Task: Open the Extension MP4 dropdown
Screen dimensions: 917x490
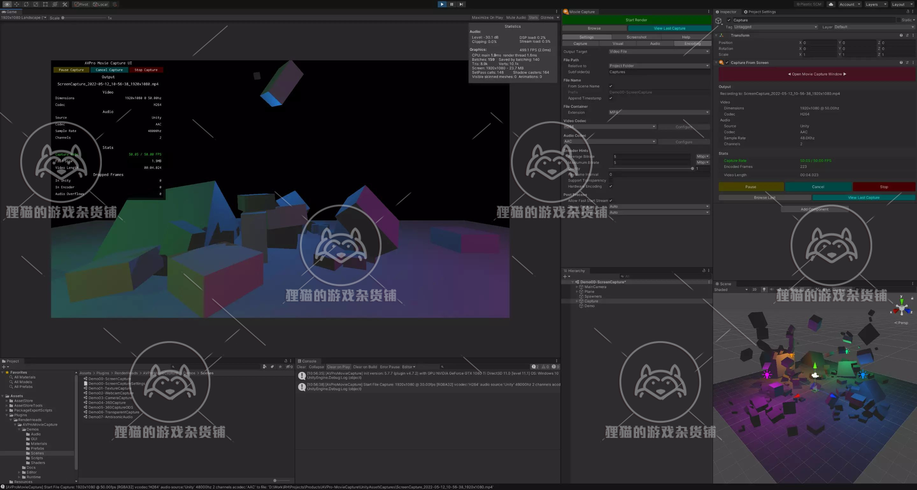Action: point(659,112)
